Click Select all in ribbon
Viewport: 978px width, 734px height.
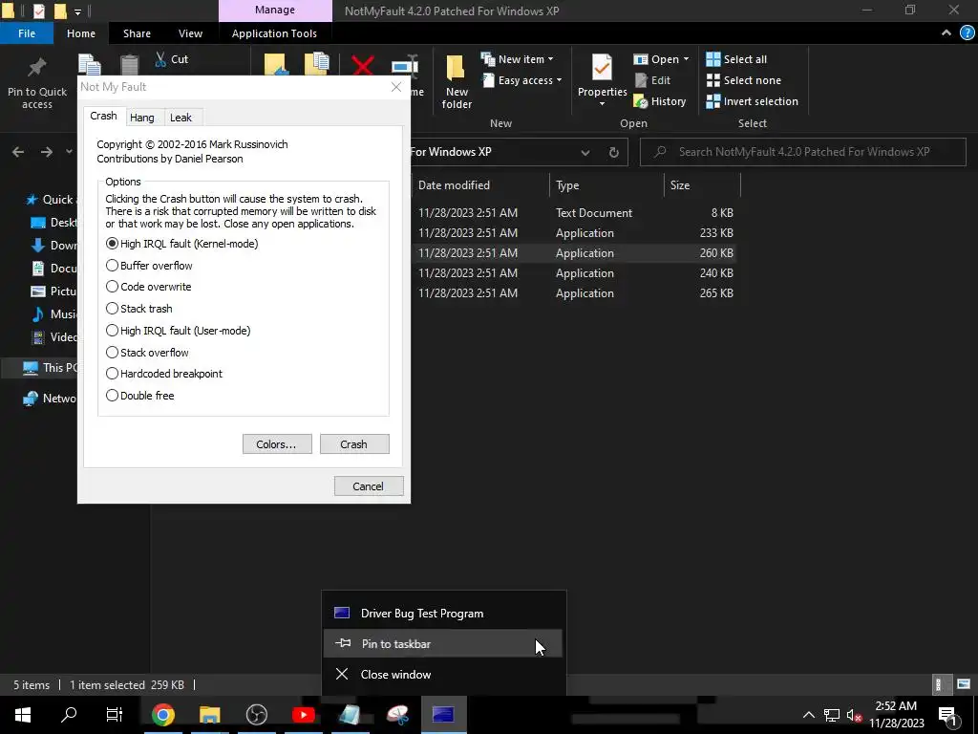pos(736,59)
